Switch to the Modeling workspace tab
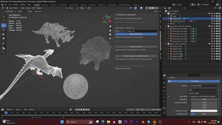The height and width of the screenshot is (125, 222). [45, 5]
